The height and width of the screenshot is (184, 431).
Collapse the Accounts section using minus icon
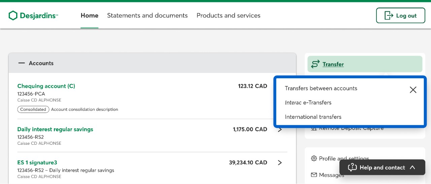click(x=22, y=63)
